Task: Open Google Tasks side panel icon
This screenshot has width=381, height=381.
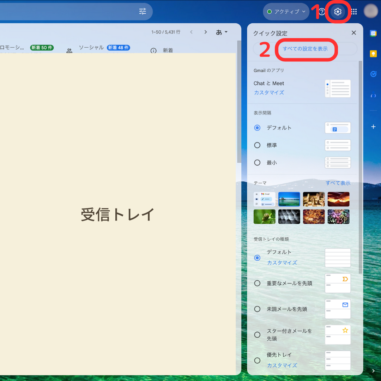Action: 373,74
